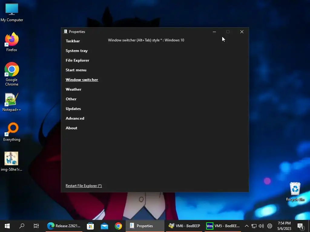310x232 pixels.
Task: Click the Properties taskbar button
Action: pos(145,226)
